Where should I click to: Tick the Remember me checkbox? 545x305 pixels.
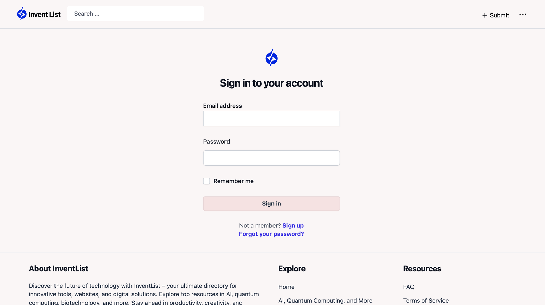(207, 181)
